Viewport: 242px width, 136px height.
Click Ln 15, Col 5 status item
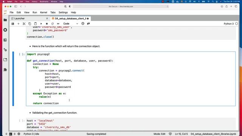181,134
